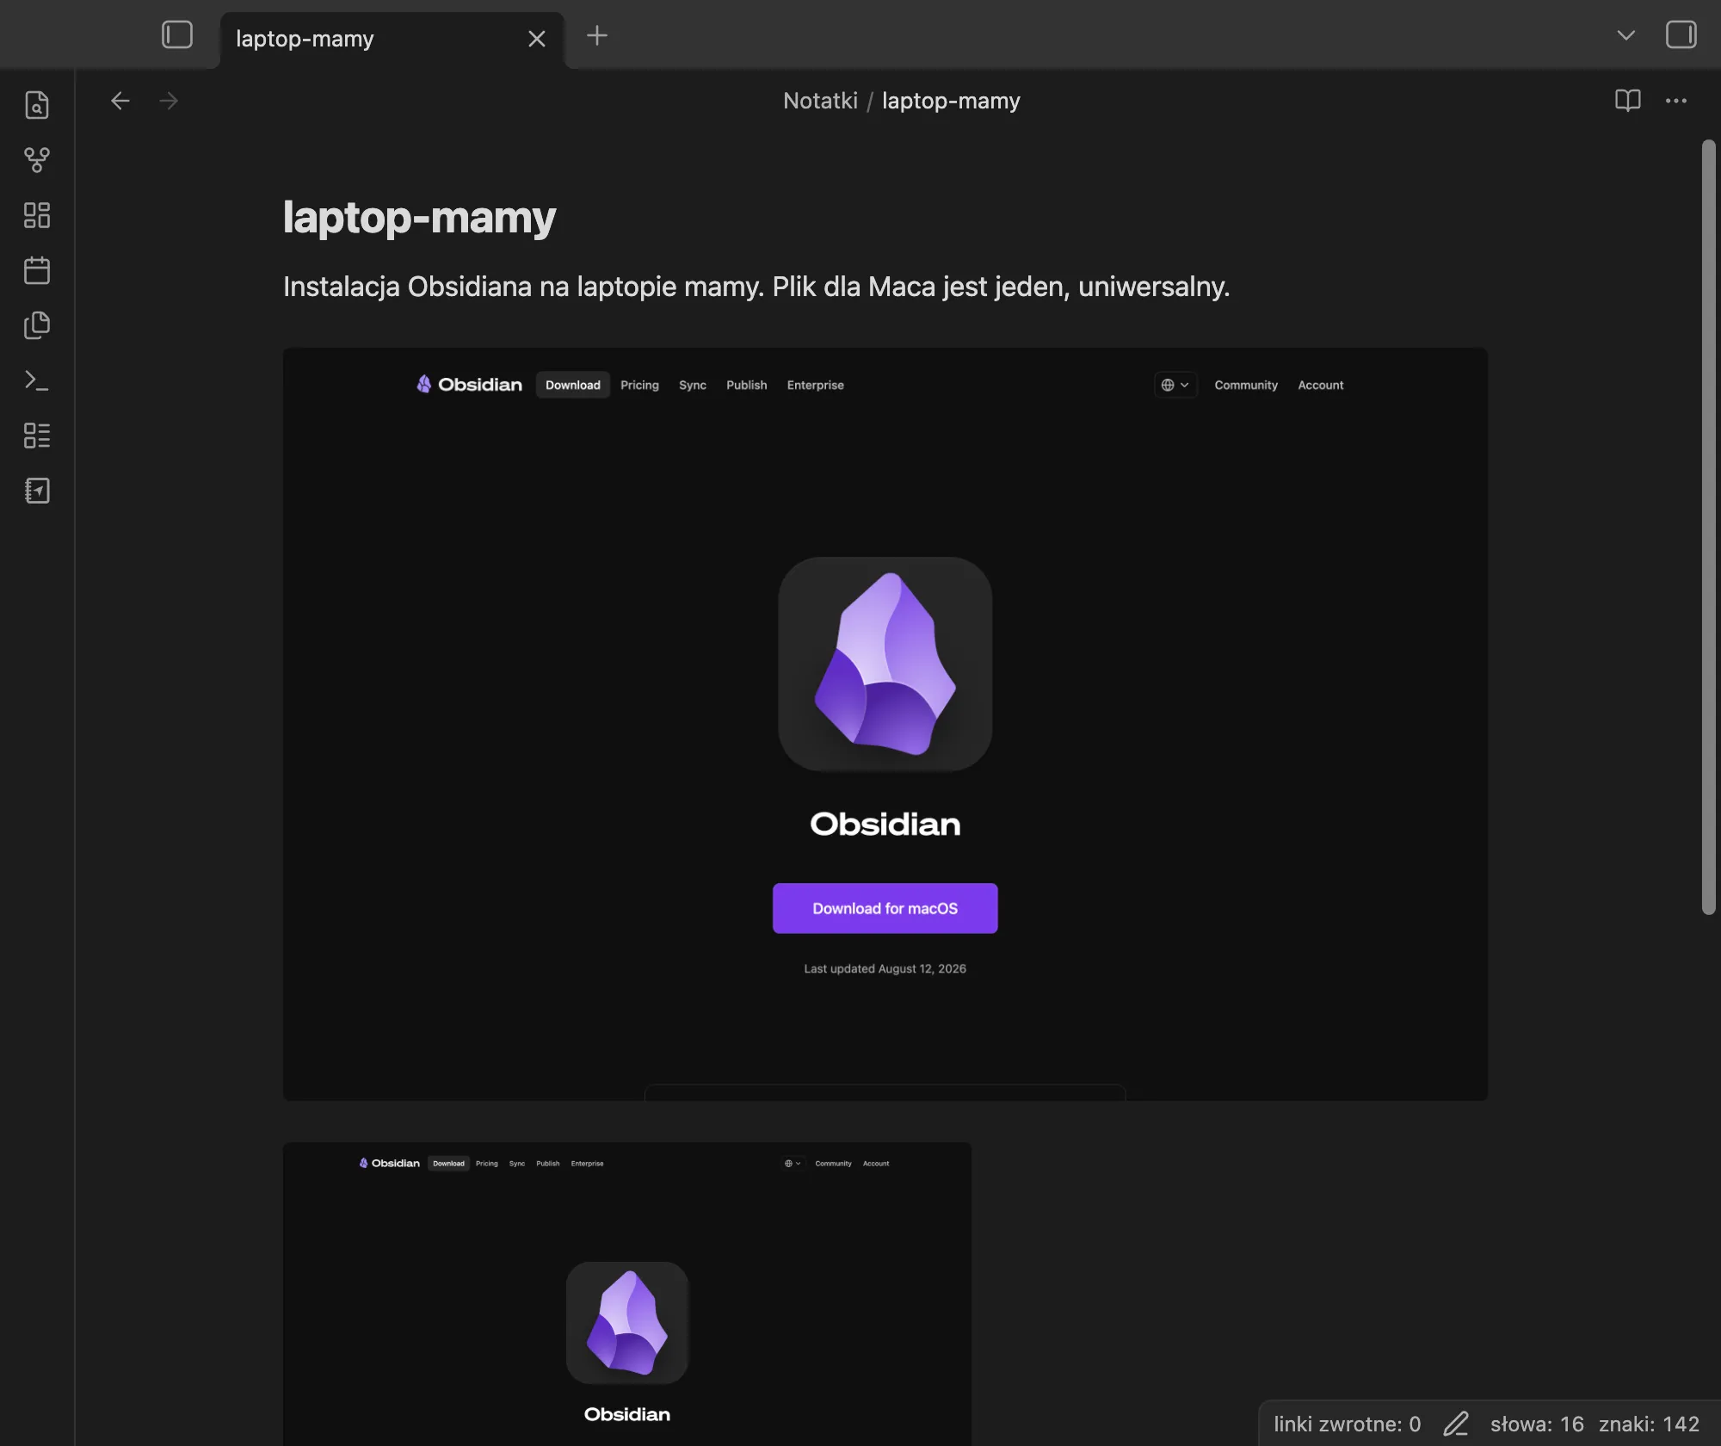Click Sync in first embedded screenshot
This screenshot has height=1446, width=1721.
pyautogui.click(x=692, y=385)
